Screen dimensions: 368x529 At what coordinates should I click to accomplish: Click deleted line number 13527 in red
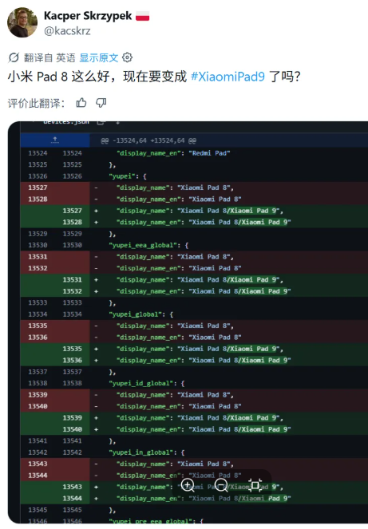38,188
